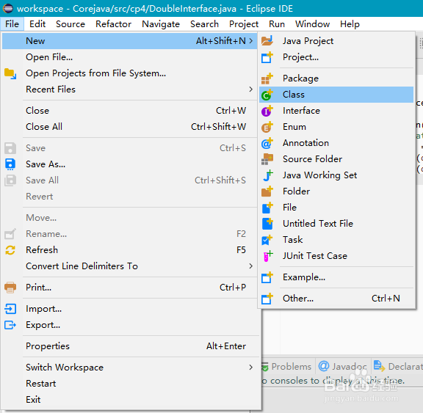Select Package label in New submenu
Image resolution: width=423 pixels, height=413 pixels.
301,78
